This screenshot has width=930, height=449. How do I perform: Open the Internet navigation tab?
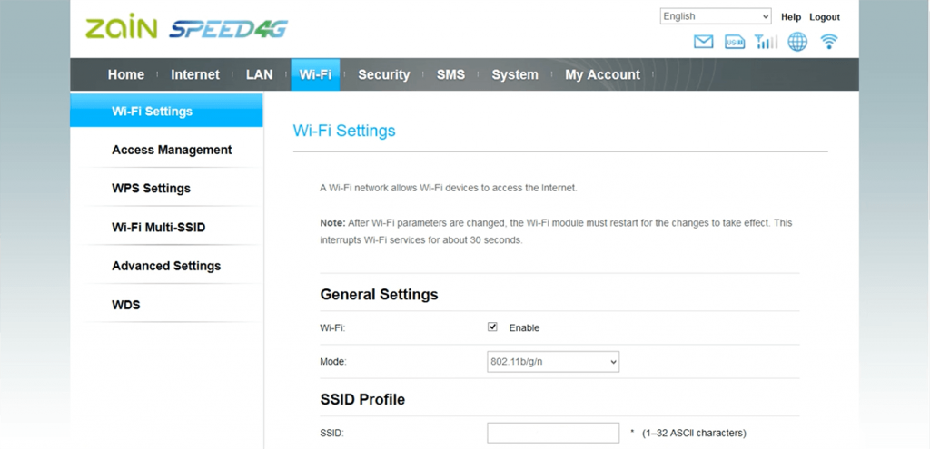point(195,74)
